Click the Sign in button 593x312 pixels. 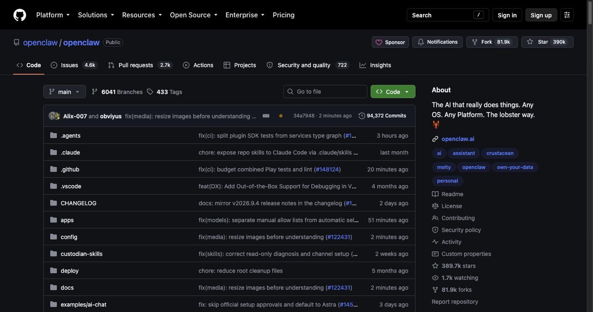tap(507, 15)
